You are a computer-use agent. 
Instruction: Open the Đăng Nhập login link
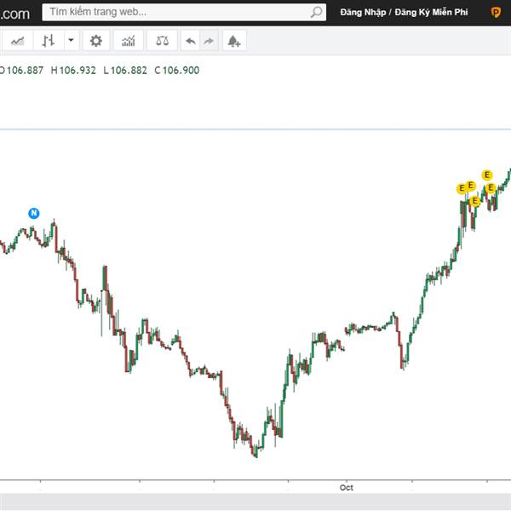363,13
